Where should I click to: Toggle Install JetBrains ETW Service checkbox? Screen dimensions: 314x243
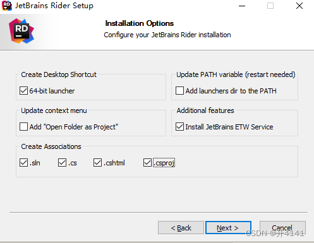(179, 127)
